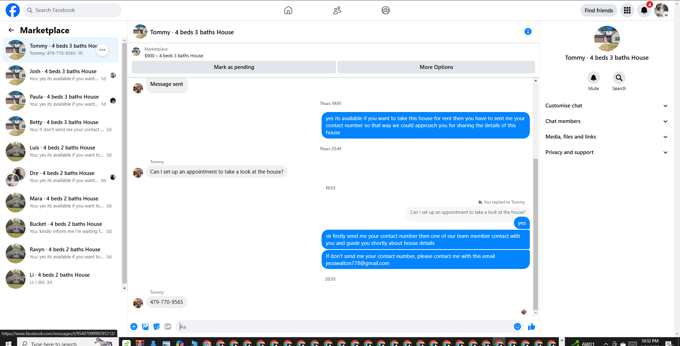
Task: Open Paula's conversation
Action: point(61,101)
